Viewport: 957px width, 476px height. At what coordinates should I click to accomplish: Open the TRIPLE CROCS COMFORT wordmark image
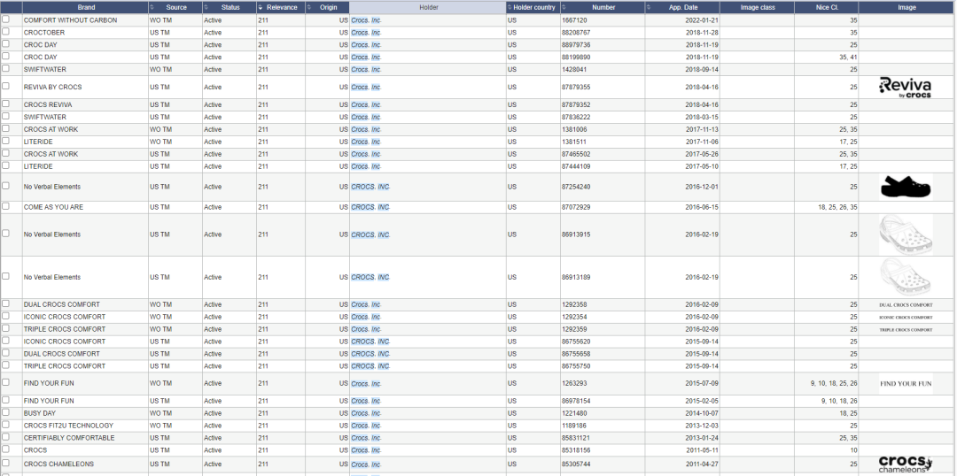pyautogui.click(x=906, y=329)
